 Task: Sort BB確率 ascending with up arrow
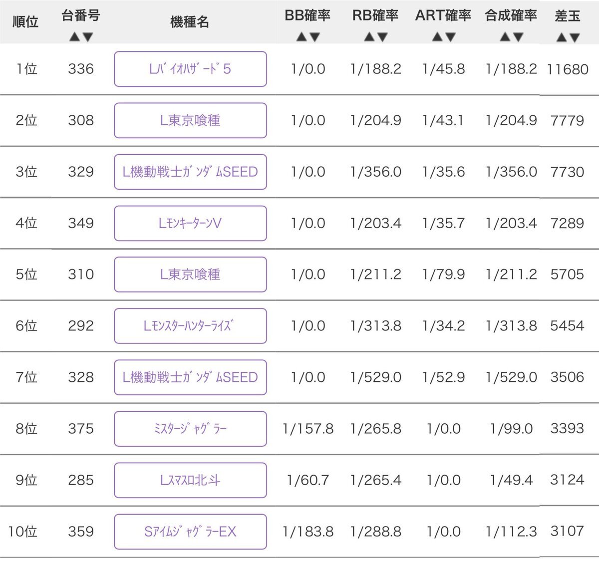(x=301, y=37)
